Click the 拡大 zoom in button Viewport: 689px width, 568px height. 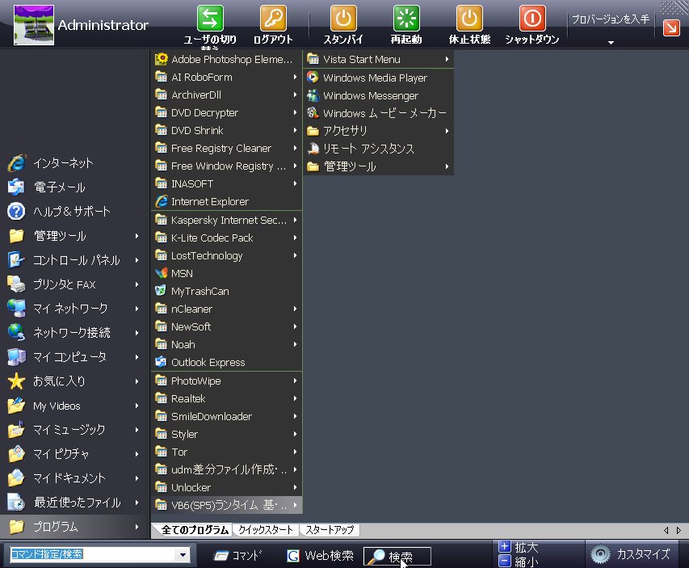coord(519,547)
